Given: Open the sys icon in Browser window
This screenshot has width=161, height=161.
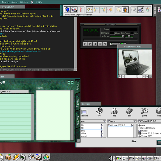Looking at the screenshot, I should pyautogui.click(x=99, y=111).
